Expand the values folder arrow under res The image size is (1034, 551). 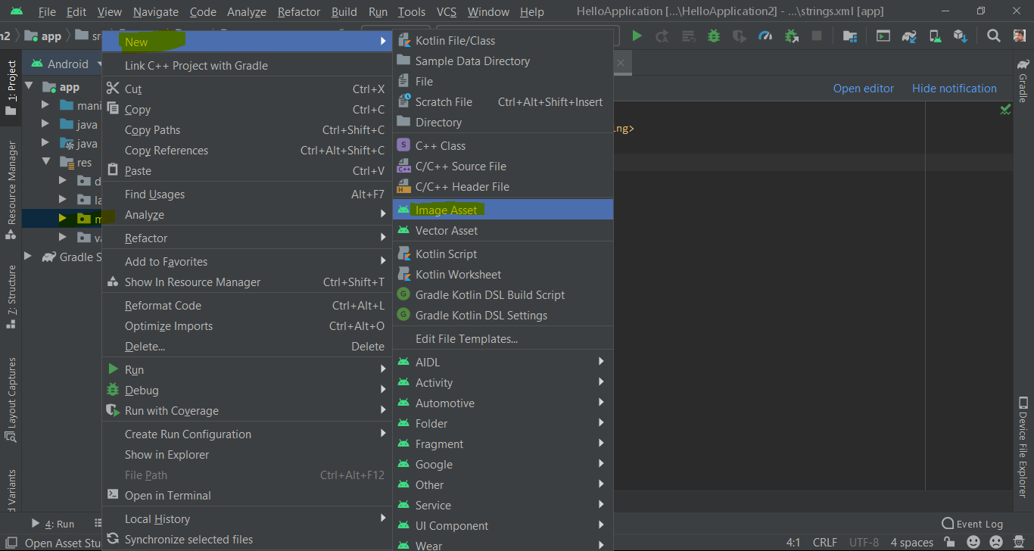click(x=63, y=238)
